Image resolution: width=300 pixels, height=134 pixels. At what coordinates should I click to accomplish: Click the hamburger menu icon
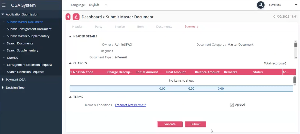coord(4,5)
